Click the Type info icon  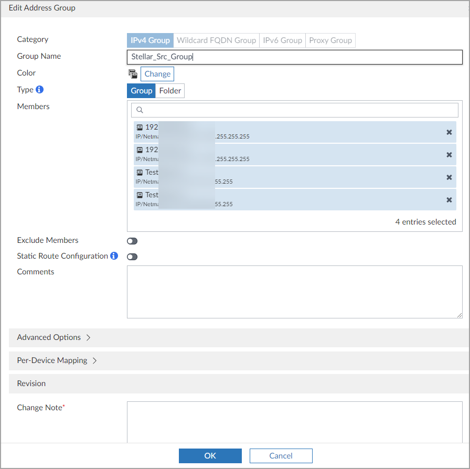(39, 90)
